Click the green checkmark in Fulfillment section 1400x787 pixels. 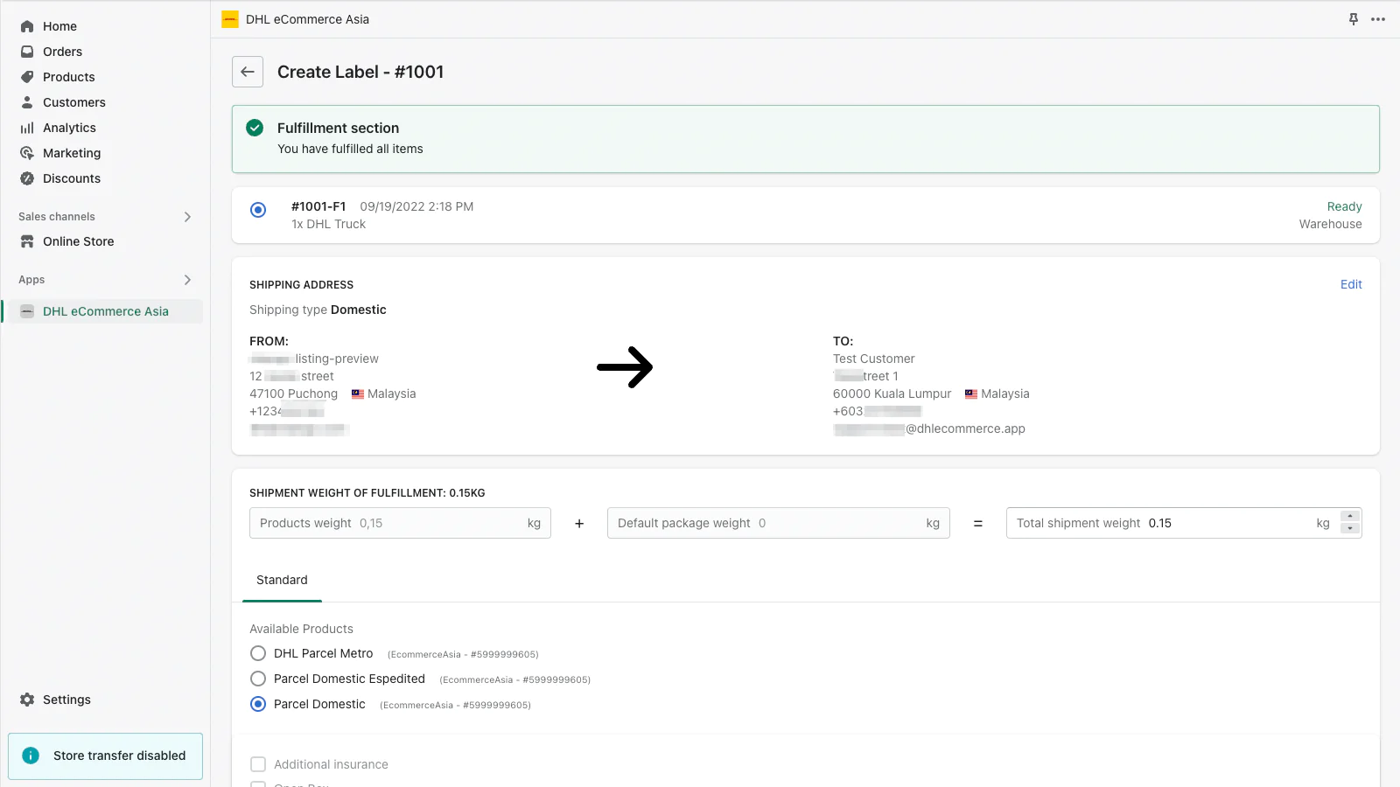(255, 128)
